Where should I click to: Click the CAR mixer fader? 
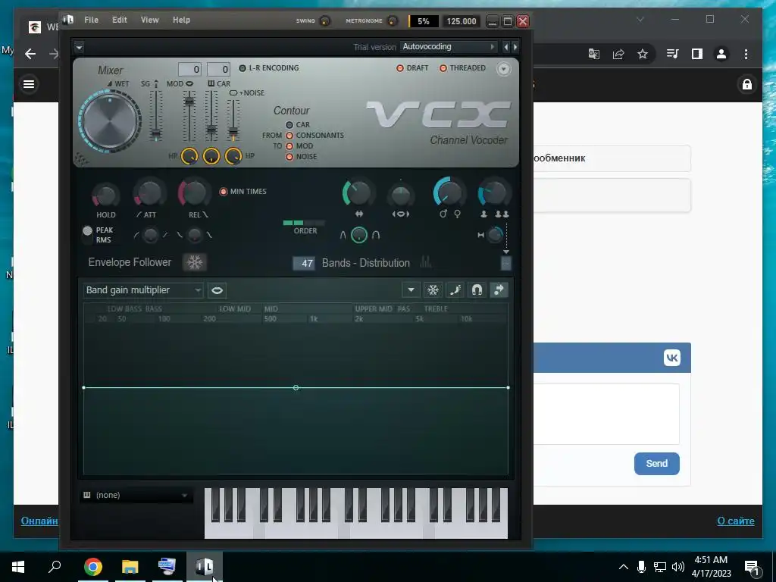point(211,116)
